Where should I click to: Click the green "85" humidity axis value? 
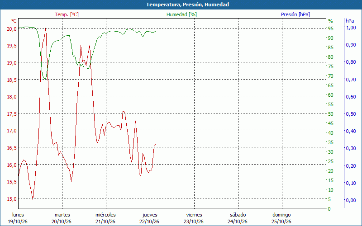point(331,47)
